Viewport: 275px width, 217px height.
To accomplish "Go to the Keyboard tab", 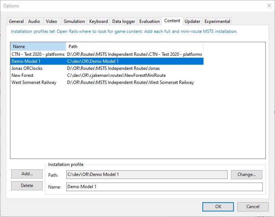I will tap(99, 21).
